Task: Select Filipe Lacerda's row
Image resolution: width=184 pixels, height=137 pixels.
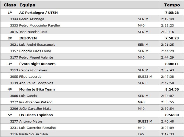Action: [30, 77]
